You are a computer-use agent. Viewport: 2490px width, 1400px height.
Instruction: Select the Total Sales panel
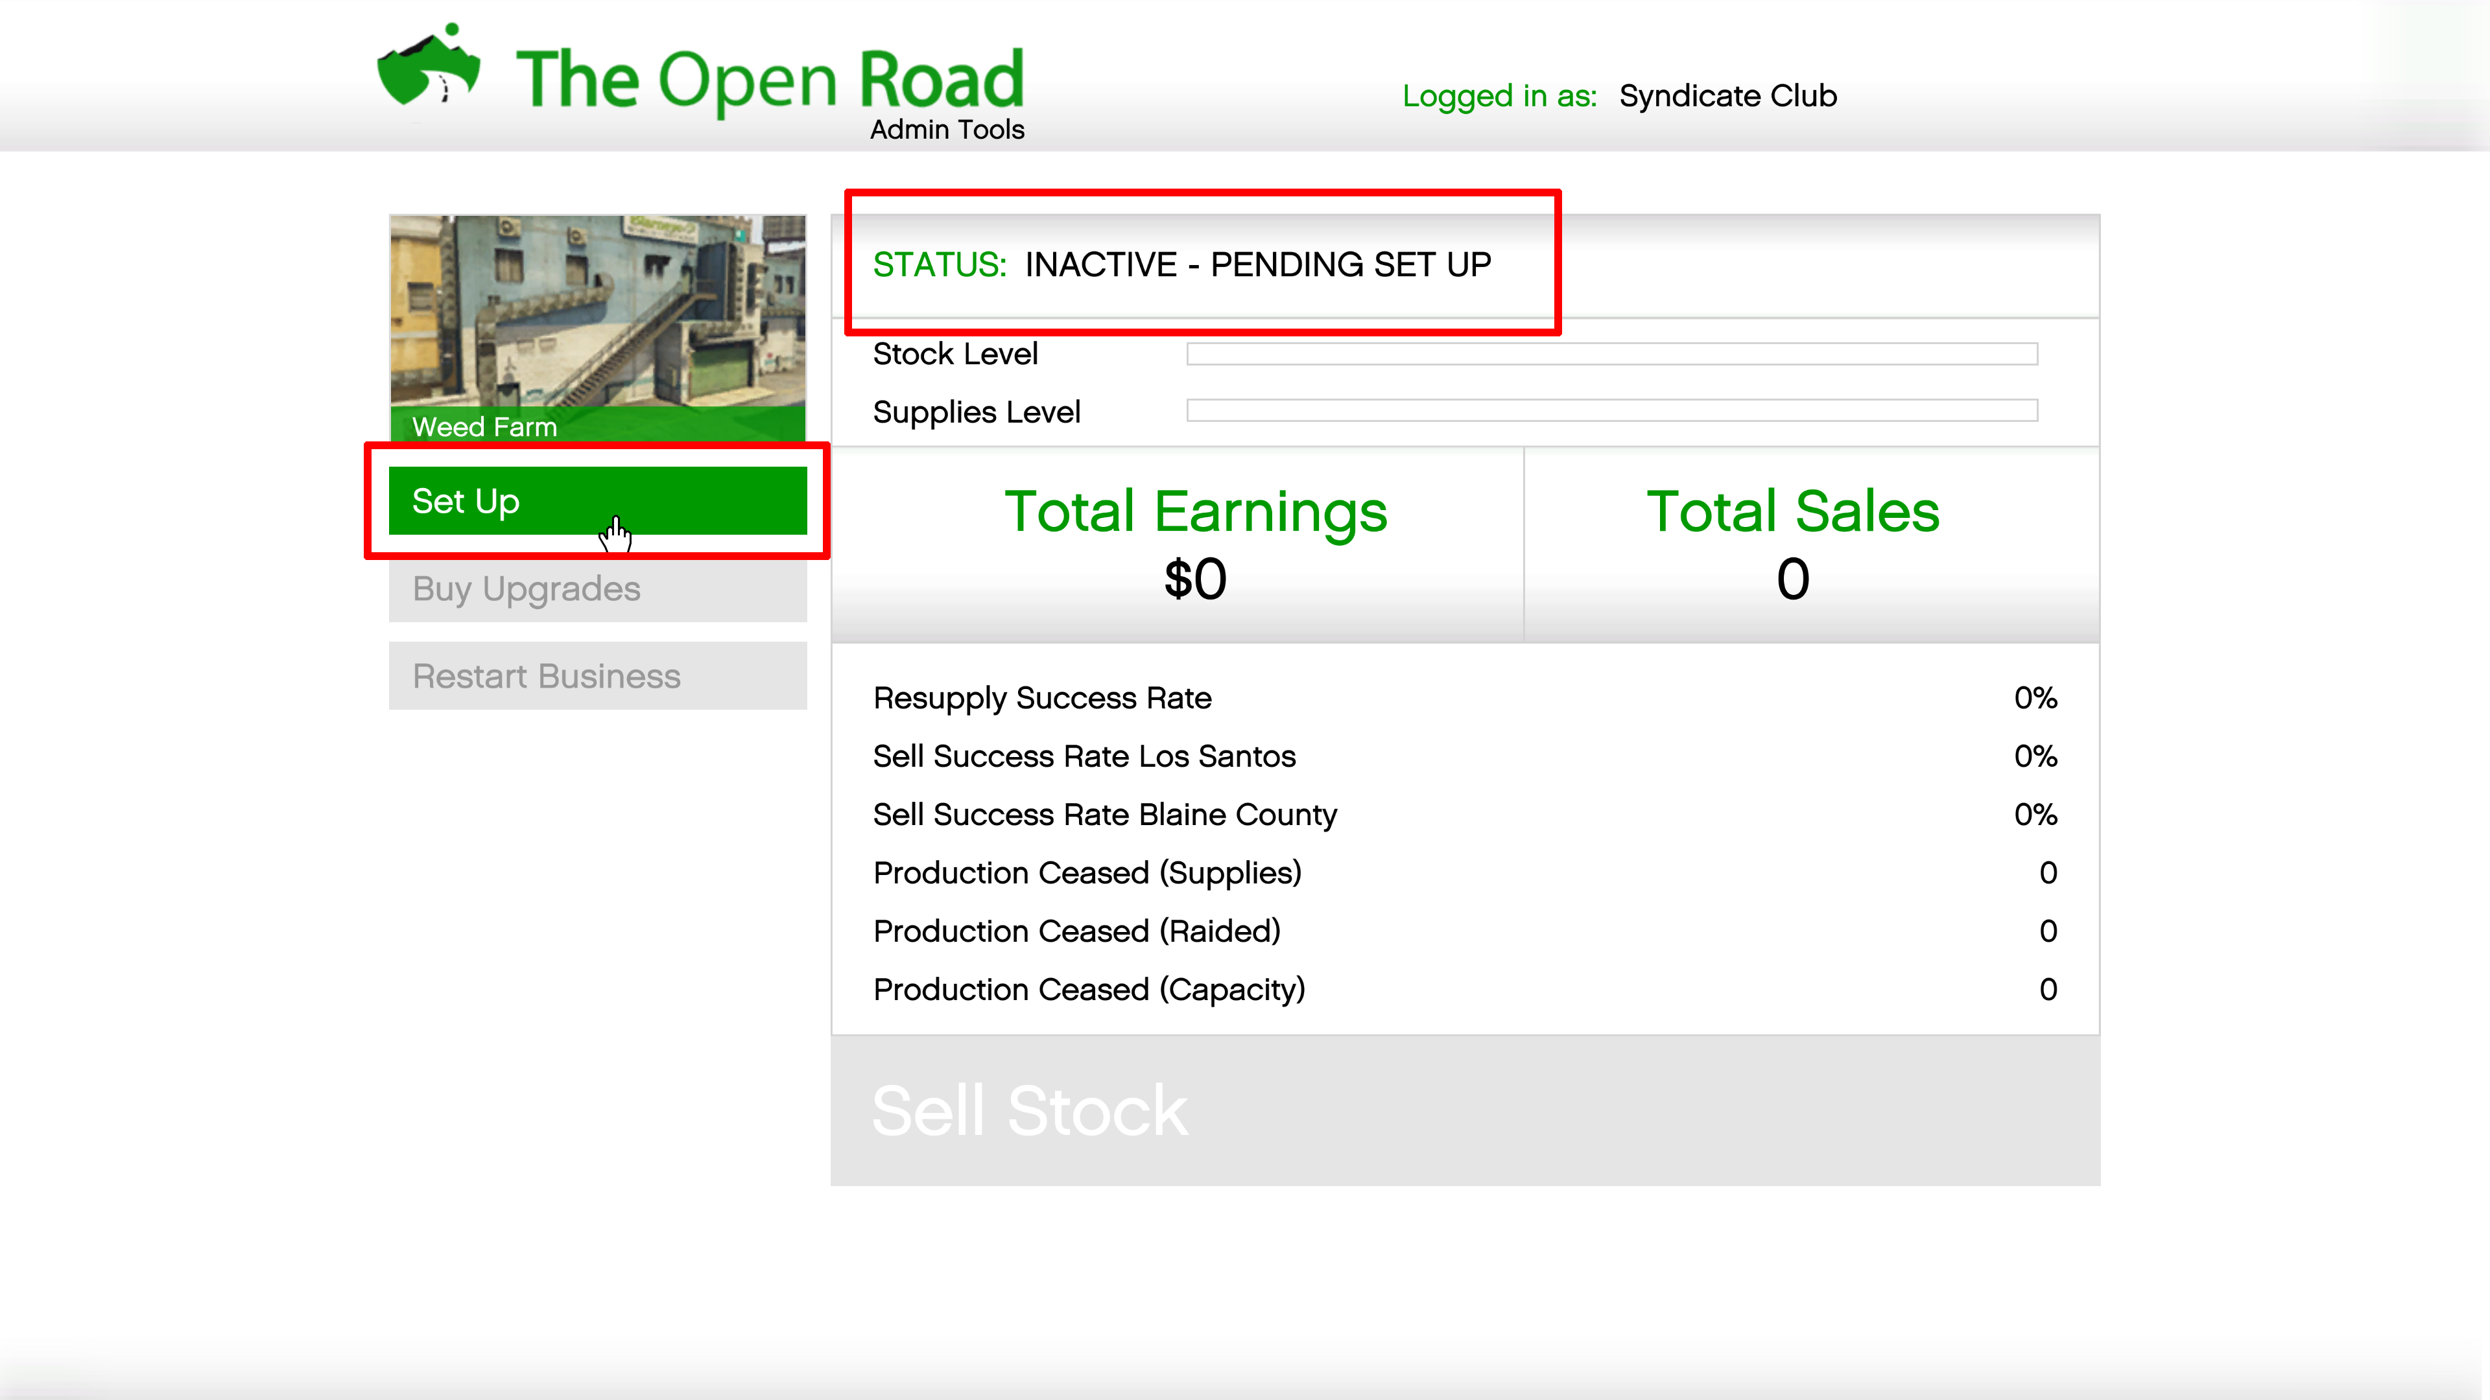[x=1792, y=544]
